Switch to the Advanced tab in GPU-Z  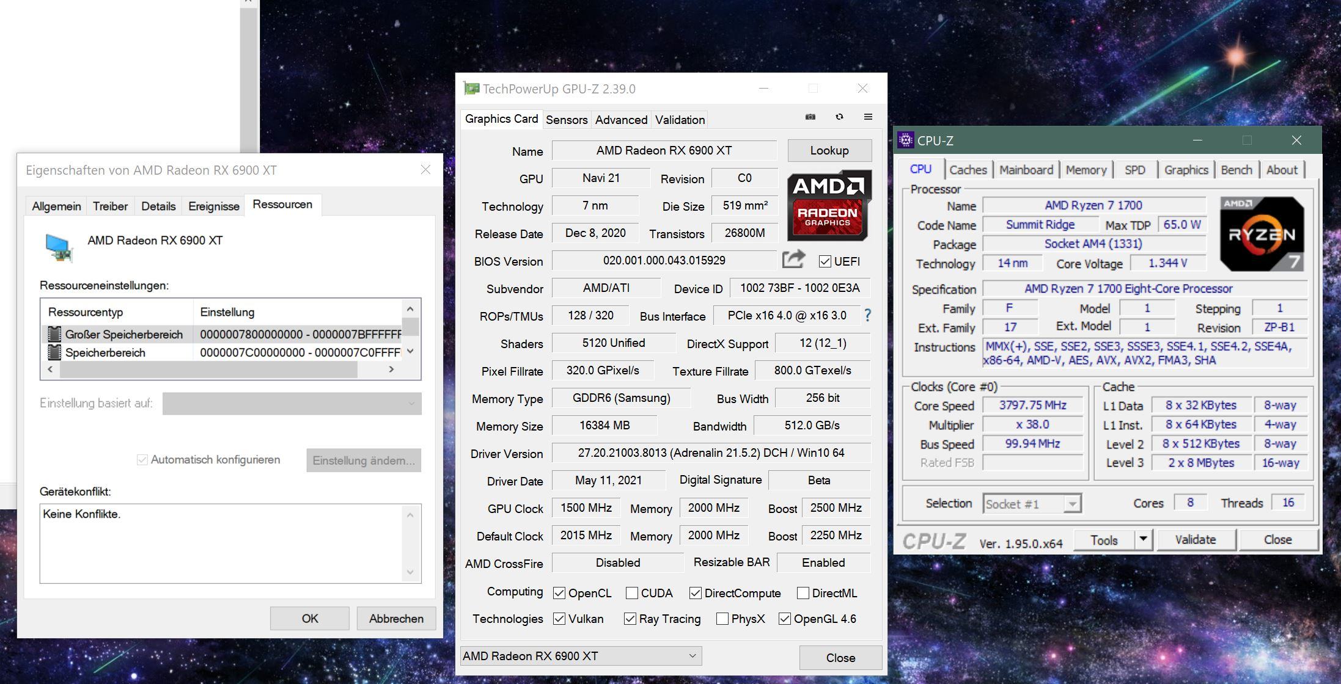click(x=621, y=120)
